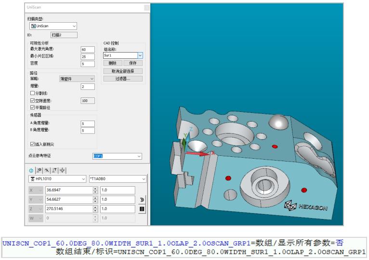The image size is (369, 260).
Task: Click the 删除 button
Action: (112, 63)
